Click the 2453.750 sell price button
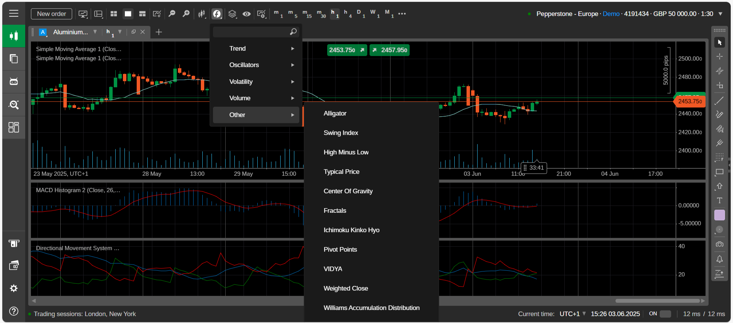Viewport: 733px width, 323px height. click(x=347, y=50)
